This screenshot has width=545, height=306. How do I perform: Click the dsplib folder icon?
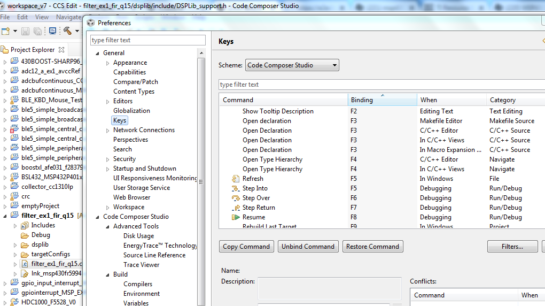point(25,244)
